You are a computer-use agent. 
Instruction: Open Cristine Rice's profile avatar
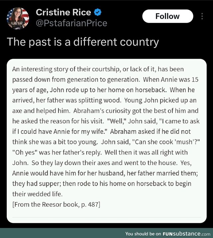click(x=18, y=18)
